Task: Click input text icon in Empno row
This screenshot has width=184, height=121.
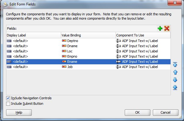Action: (118, 56)
